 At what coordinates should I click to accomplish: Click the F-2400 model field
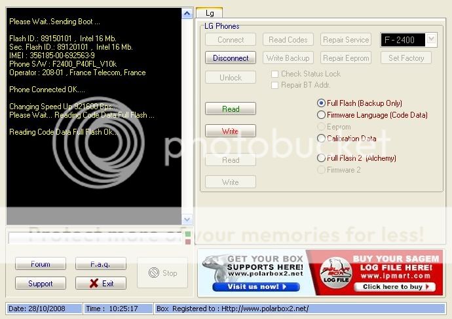(403, 40)
